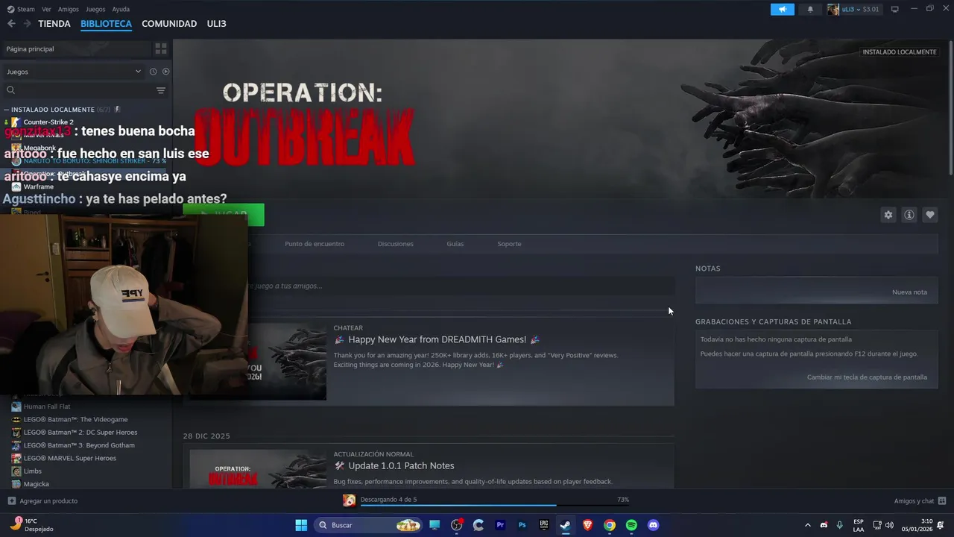The width and height of the screenshot is (954, 537).
Task: Go forward with the right arrow
Action: [x=27, y=24]
